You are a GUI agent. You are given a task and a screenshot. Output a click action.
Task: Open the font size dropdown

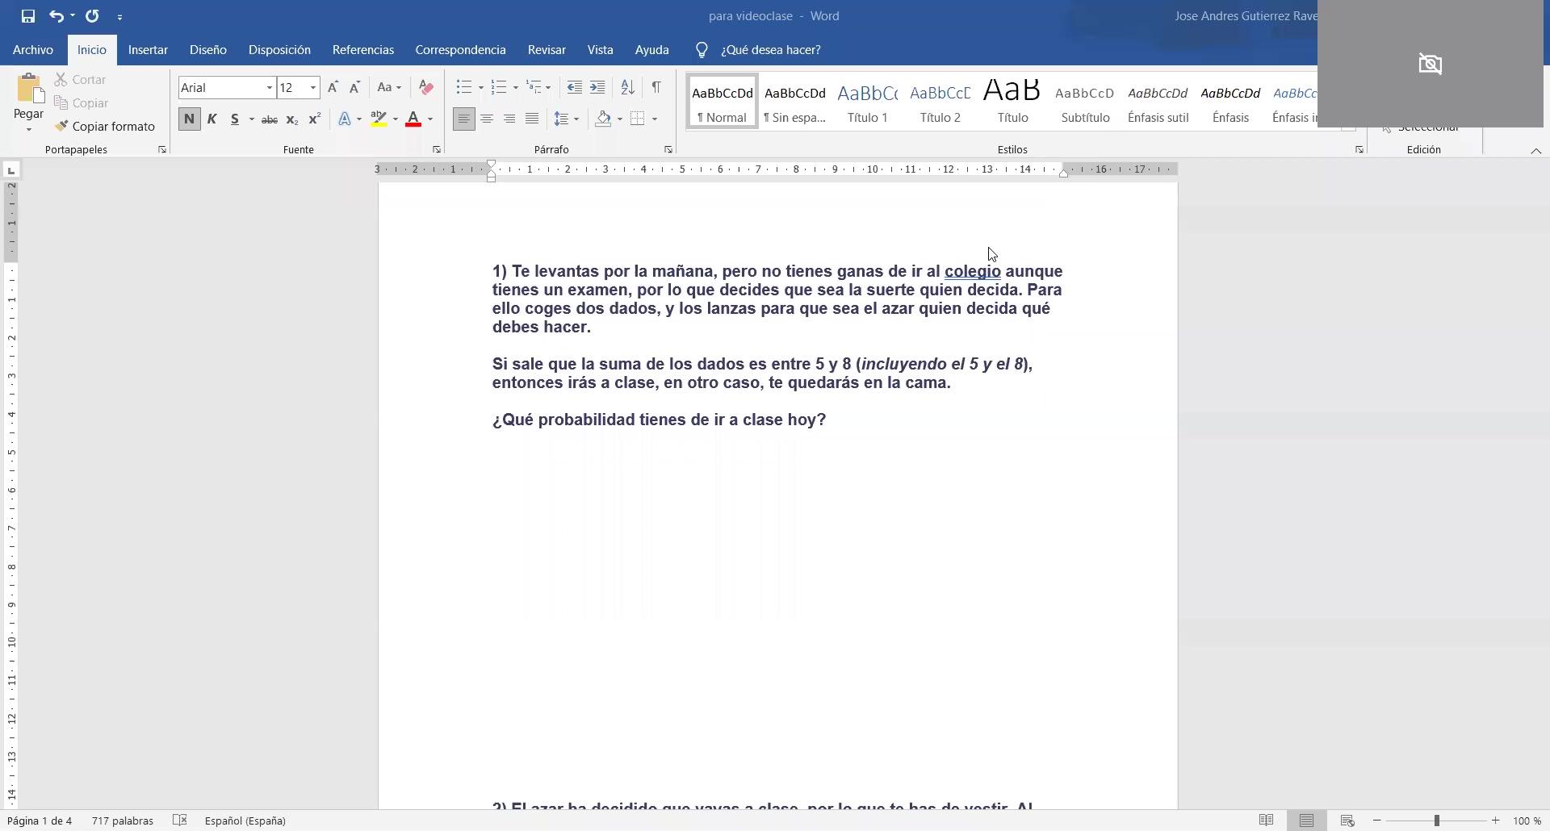tap(313, 87)
